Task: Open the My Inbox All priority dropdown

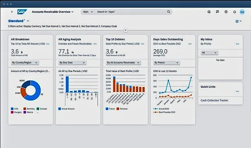Action: (210, 53)
